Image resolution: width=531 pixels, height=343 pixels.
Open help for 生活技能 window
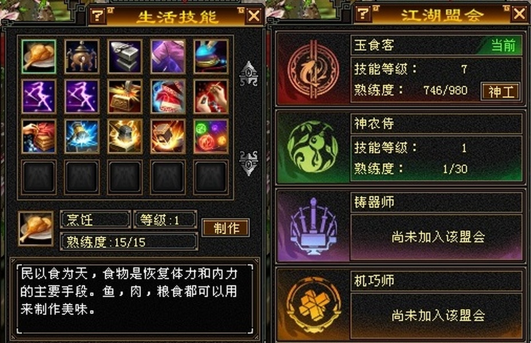pos(98,15)
